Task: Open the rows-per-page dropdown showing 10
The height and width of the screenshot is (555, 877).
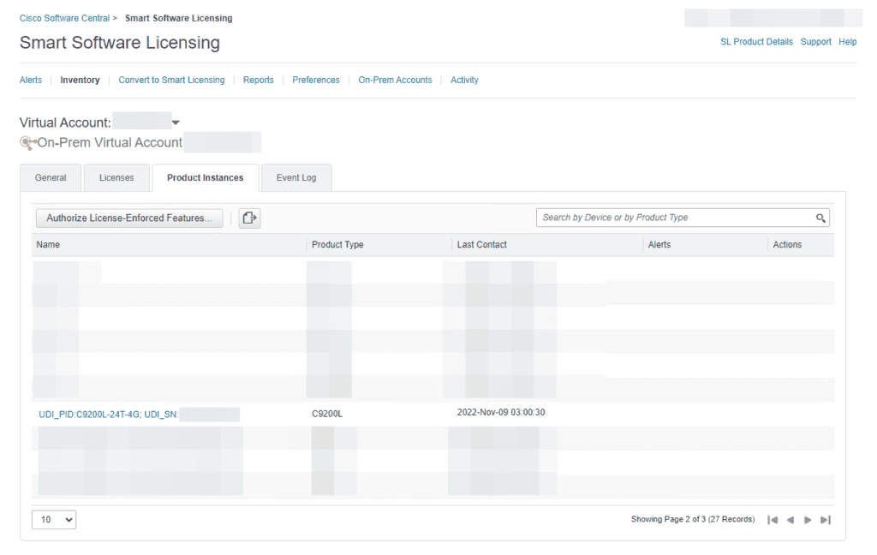Action: (x=54, y=520)
